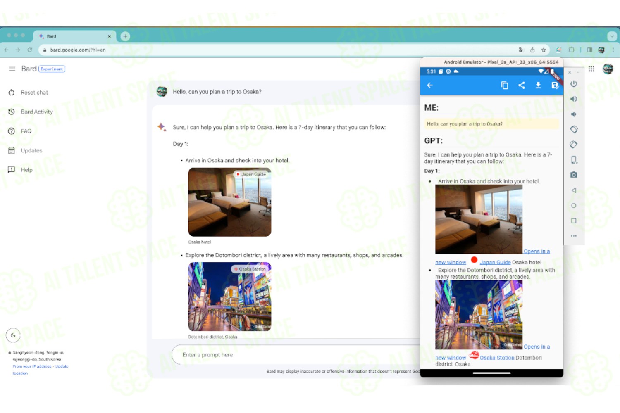Tap the Dotombori night image in emulator
The height and width of the screenshot is (413, 620).
[x=479, y=315]
